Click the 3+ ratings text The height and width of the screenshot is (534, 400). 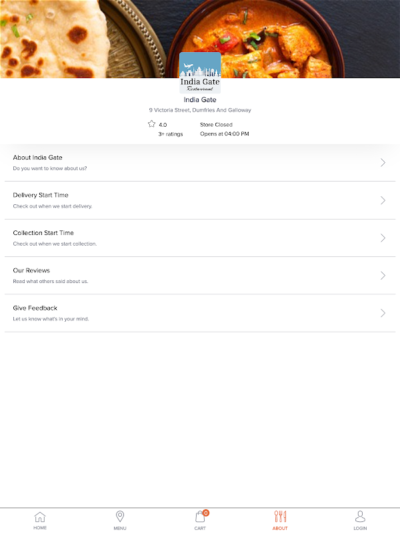coord(171,134)
